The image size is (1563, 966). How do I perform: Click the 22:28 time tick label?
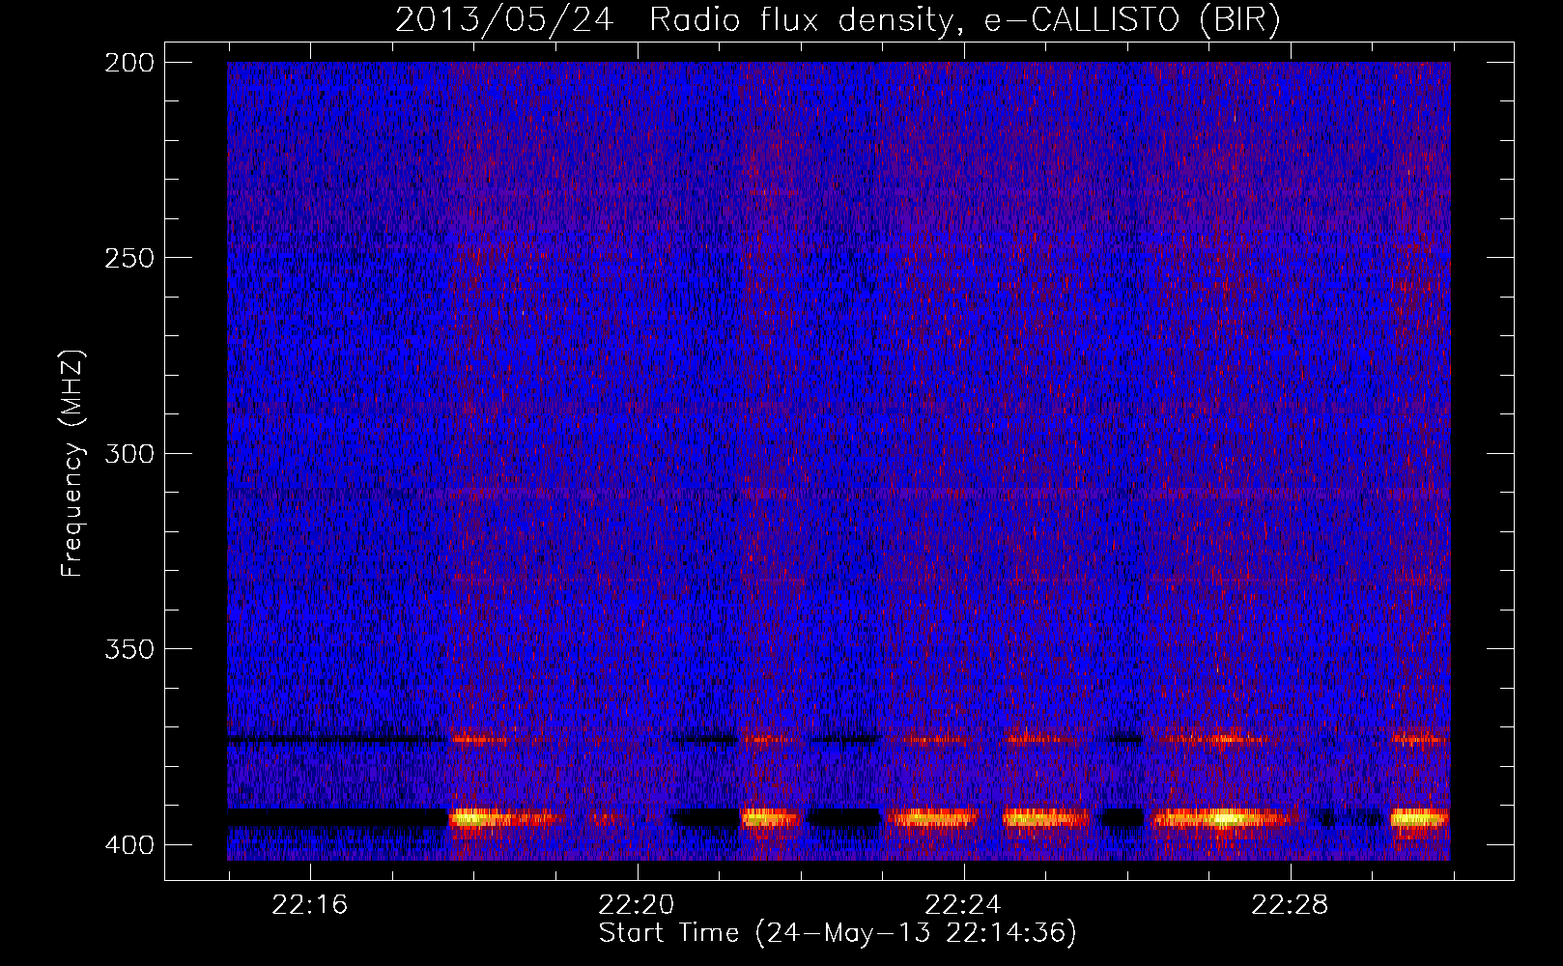point(1290,905)
